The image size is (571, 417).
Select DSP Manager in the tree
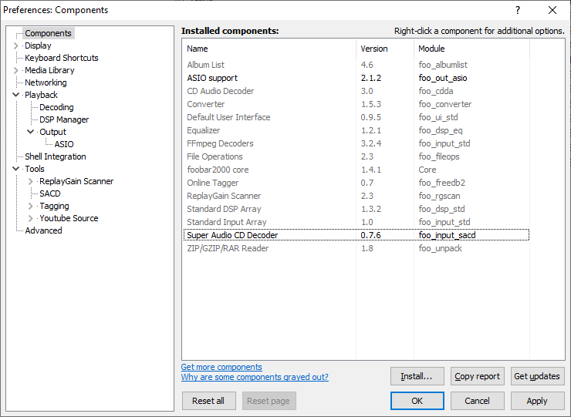pyautogui.click(x=64, y=119)
